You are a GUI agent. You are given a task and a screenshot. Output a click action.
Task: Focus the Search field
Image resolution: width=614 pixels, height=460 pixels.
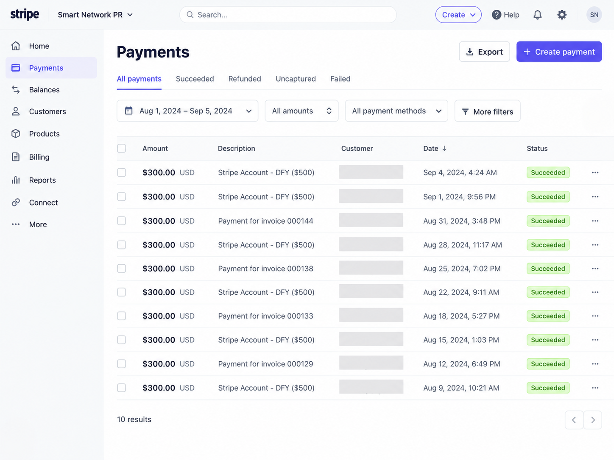[x=288, y=15]
